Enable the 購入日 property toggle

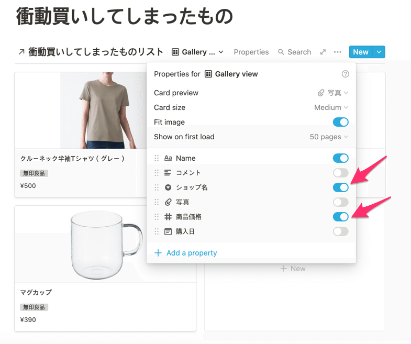click(x=340, y=231)
